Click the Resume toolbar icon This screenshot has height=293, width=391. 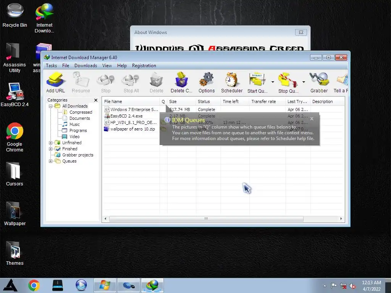81,83
